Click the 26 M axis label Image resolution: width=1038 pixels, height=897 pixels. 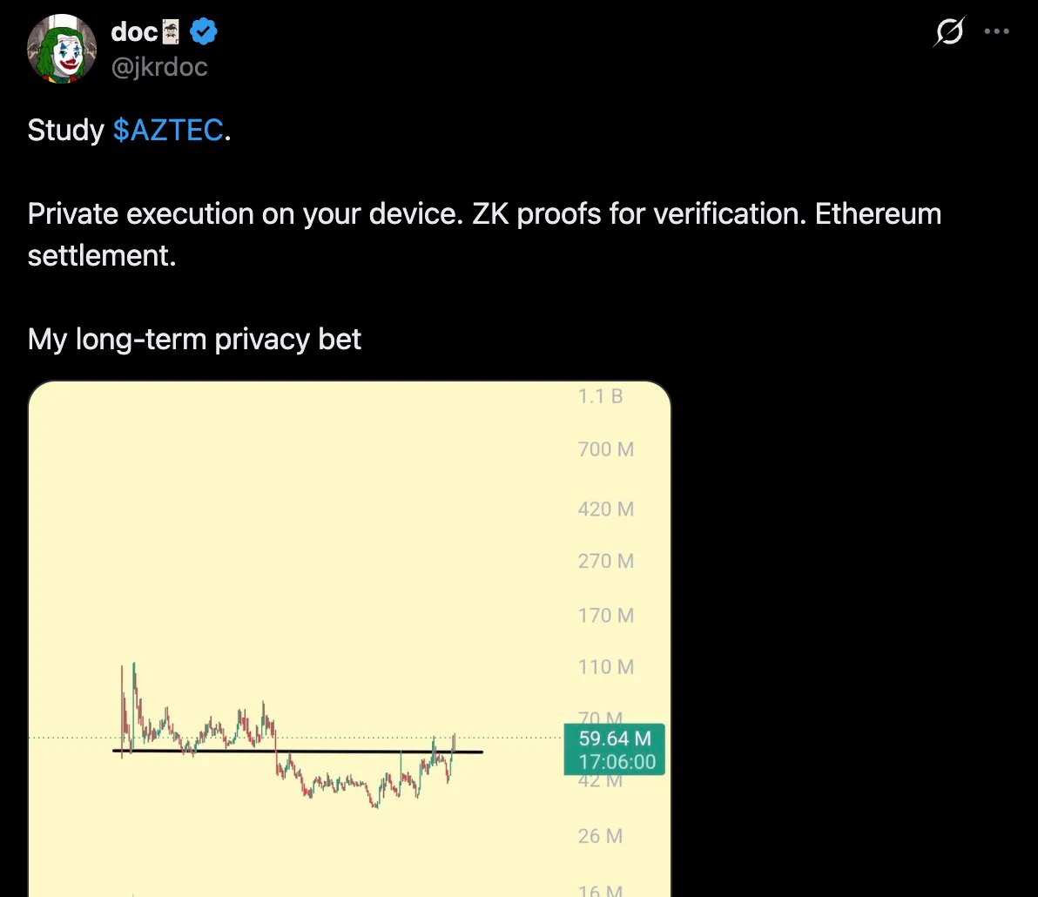coord(600,835)
